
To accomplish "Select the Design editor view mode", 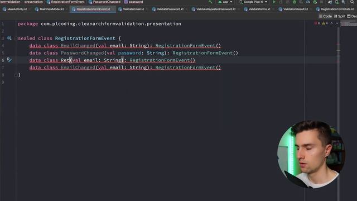I will [x=352, y=16].
